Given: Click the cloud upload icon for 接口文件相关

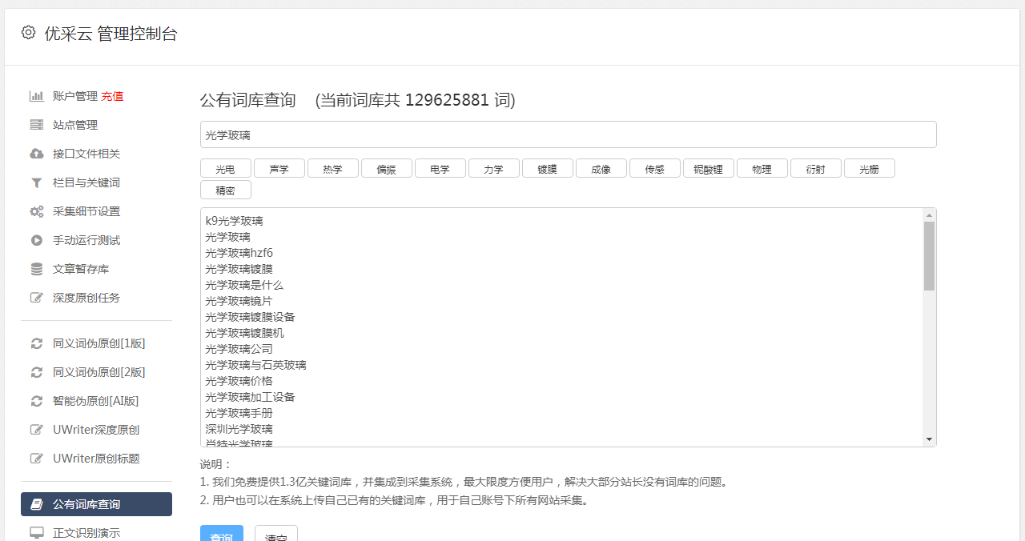Looking at the screenshot, I should tap(36, 154).
